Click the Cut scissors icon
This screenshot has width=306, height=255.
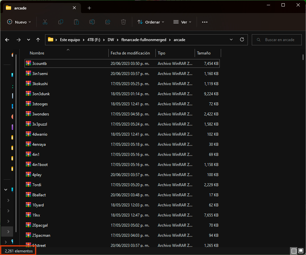(45, 22)
